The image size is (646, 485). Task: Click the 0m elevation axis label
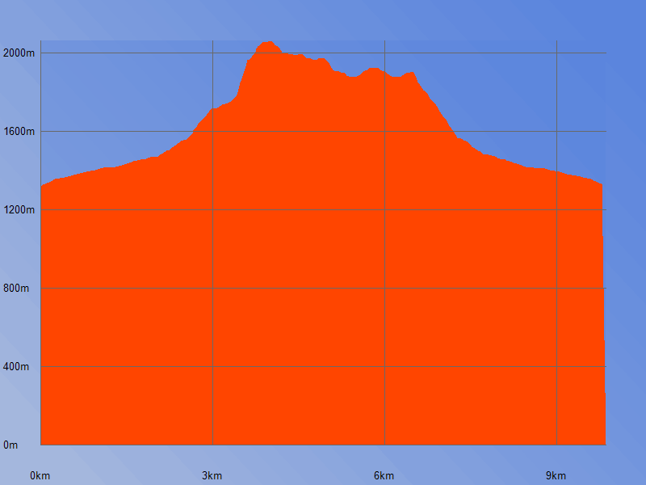[10, 445]
